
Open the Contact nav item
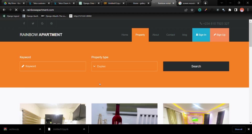tap(171, 35)
